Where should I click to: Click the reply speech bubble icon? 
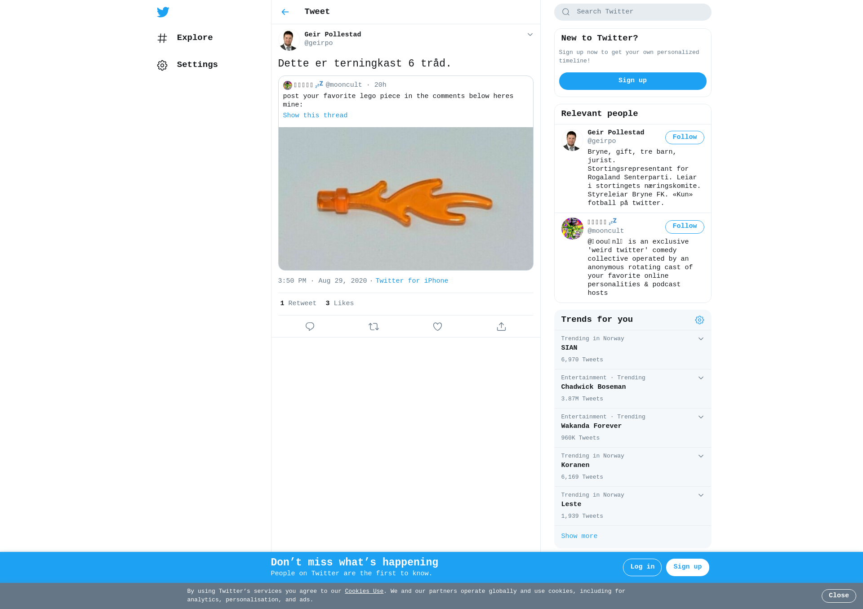pos(310,327)
